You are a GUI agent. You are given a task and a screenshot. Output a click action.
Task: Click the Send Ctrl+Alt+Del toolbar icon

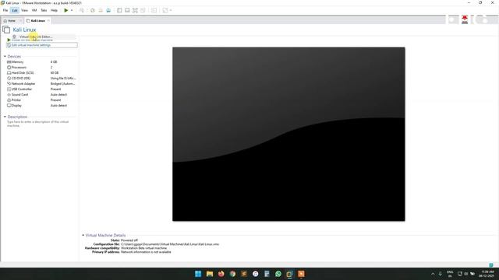pos(82,10)
